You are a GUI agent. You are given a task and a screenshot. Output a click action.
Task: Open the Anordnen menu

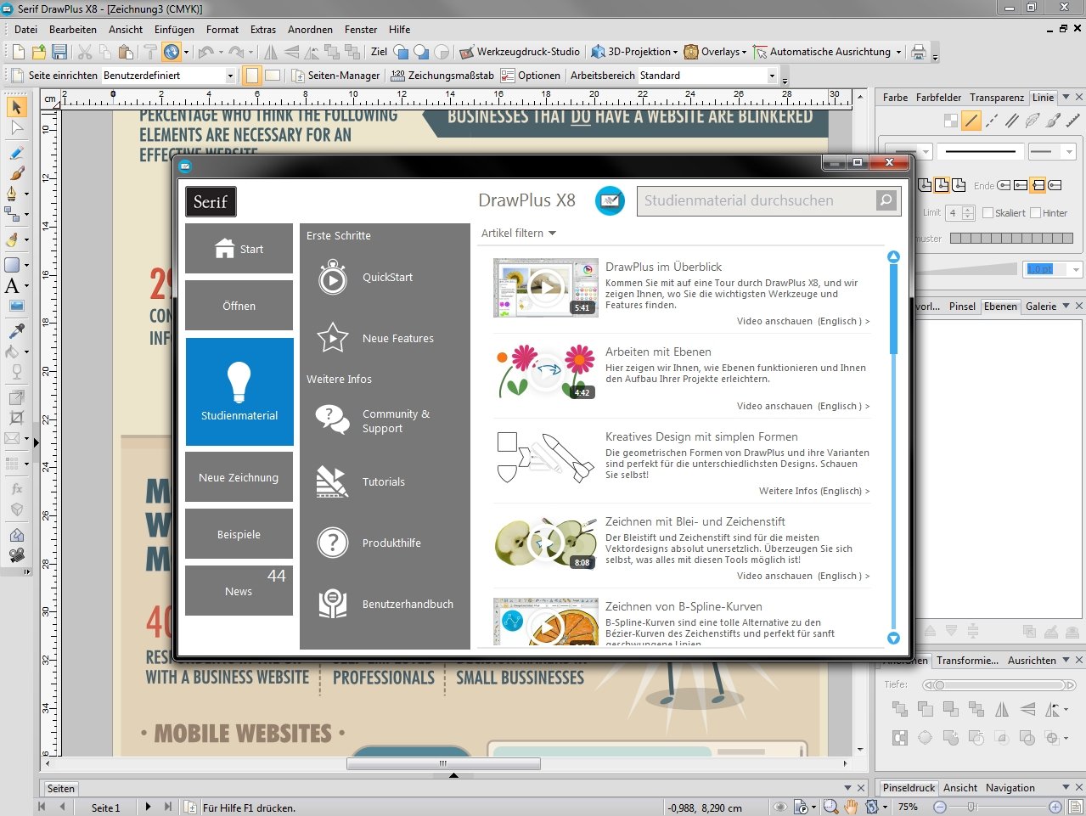310,29
